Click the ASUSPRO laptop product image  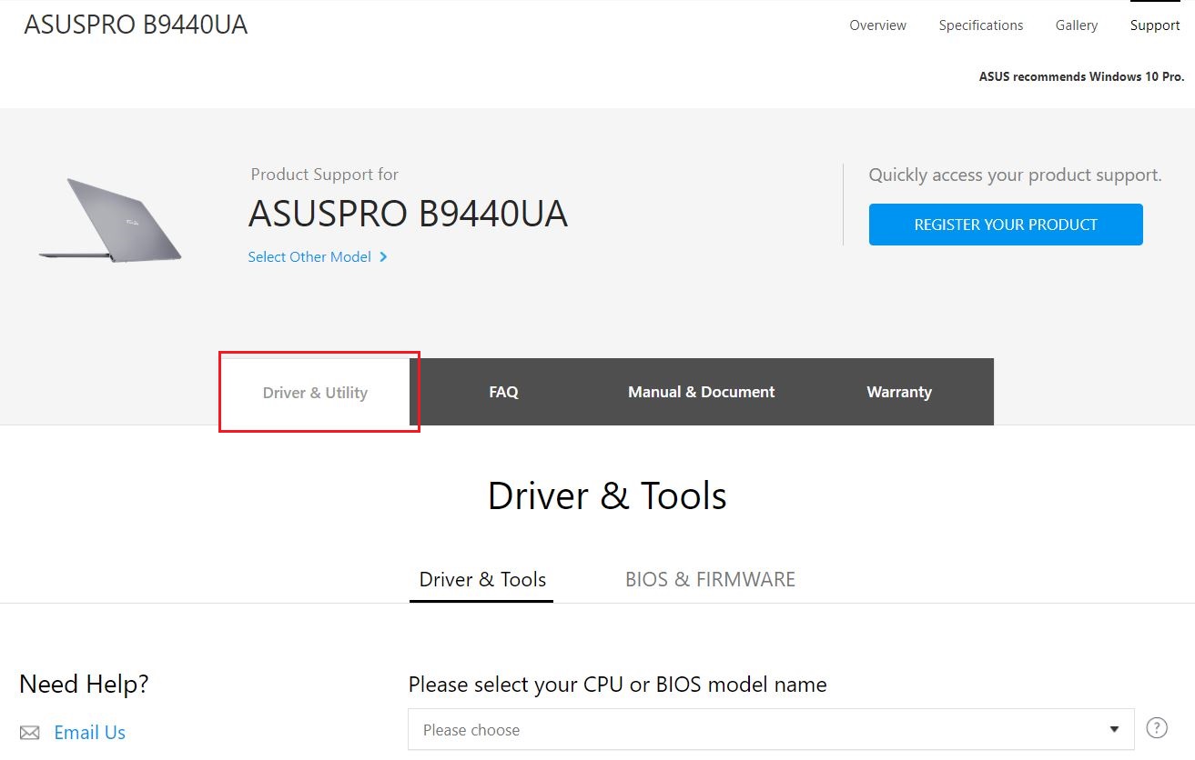point(110,220)
